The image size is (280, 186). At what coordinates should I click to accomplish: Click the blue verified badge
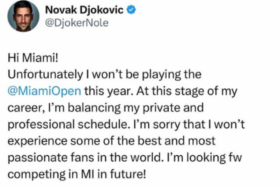tap(131, 10)
